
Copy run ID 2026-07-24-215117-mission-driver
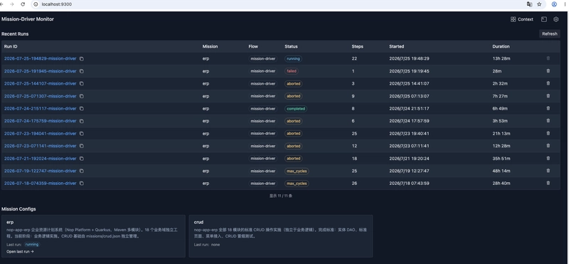pos(82,109)
